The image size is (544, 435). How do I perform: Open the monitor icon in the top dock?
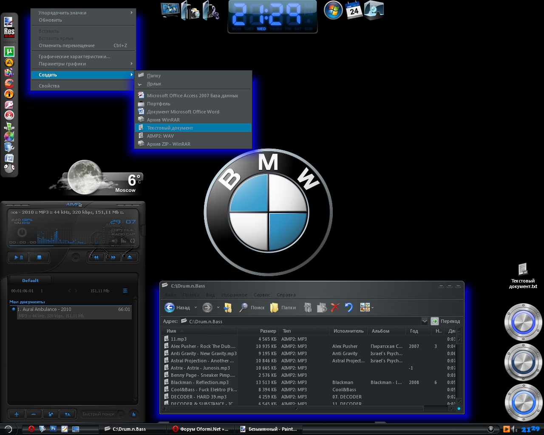pyautogui.click(x=170, y=10)
